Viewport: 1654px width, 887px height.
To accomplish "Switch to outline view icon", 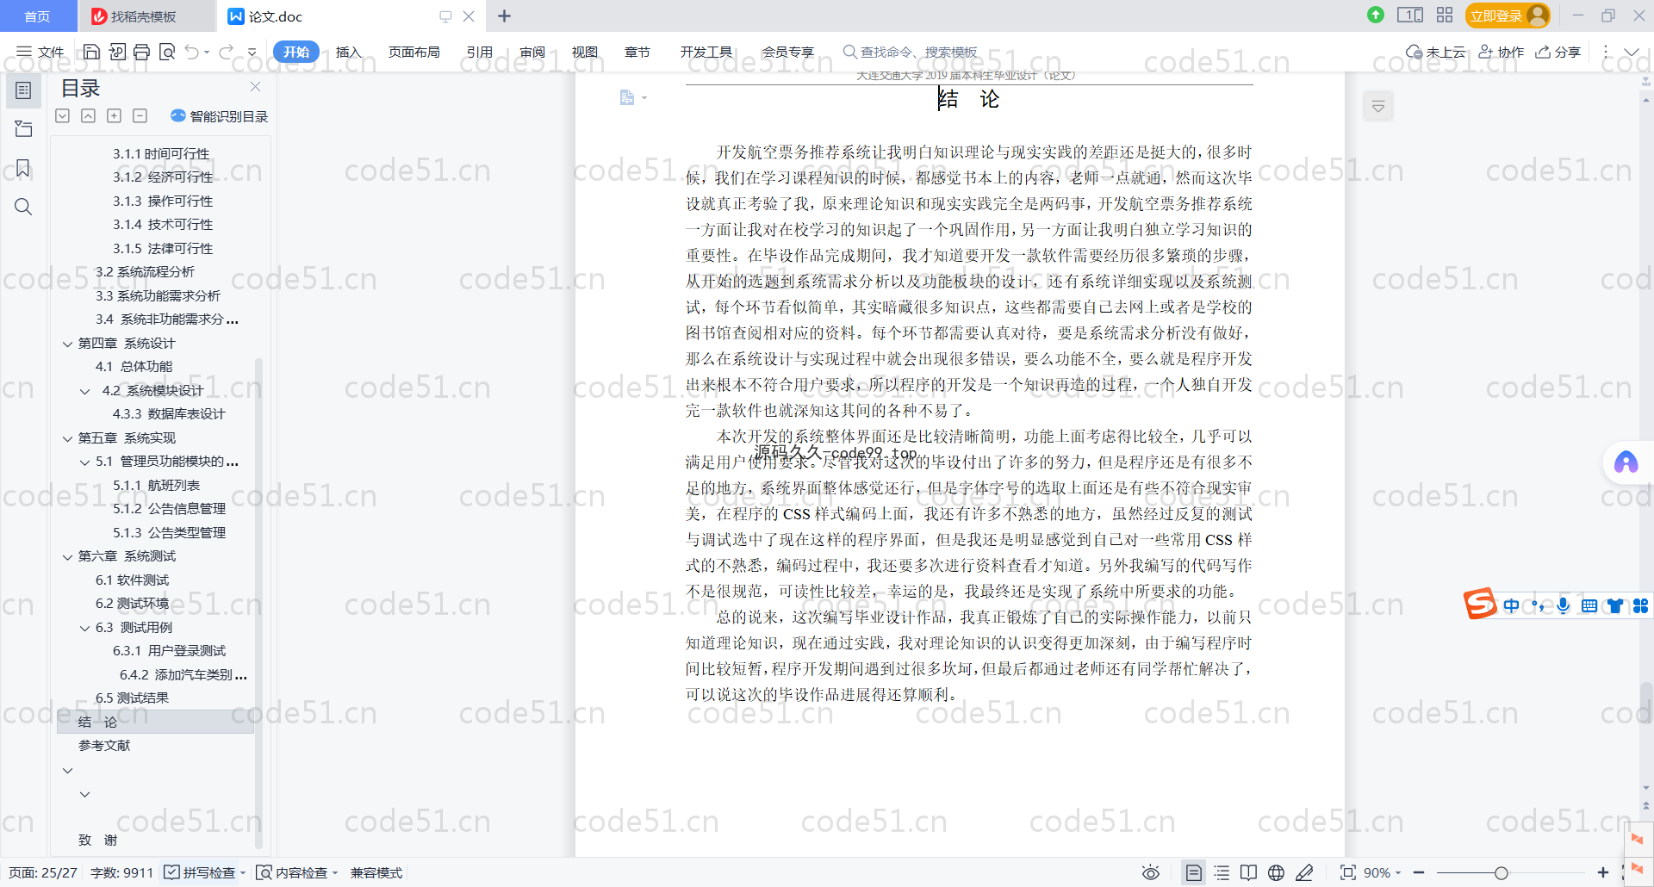I will 1222,872.
